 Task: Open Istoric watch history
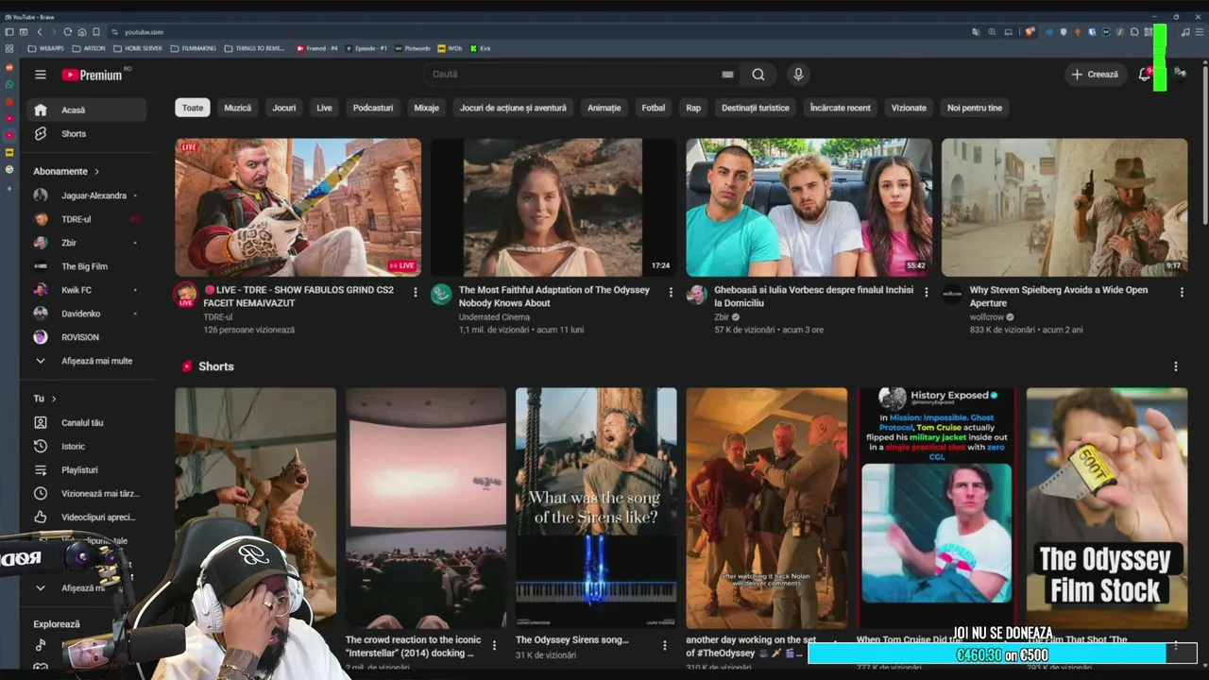click(x=87, y=446)
